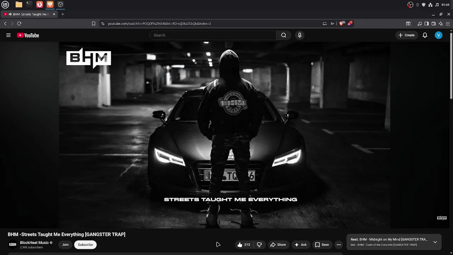Click the video player to pause
The width and height of the screenshot is (453, 255).
coord(224,135)
